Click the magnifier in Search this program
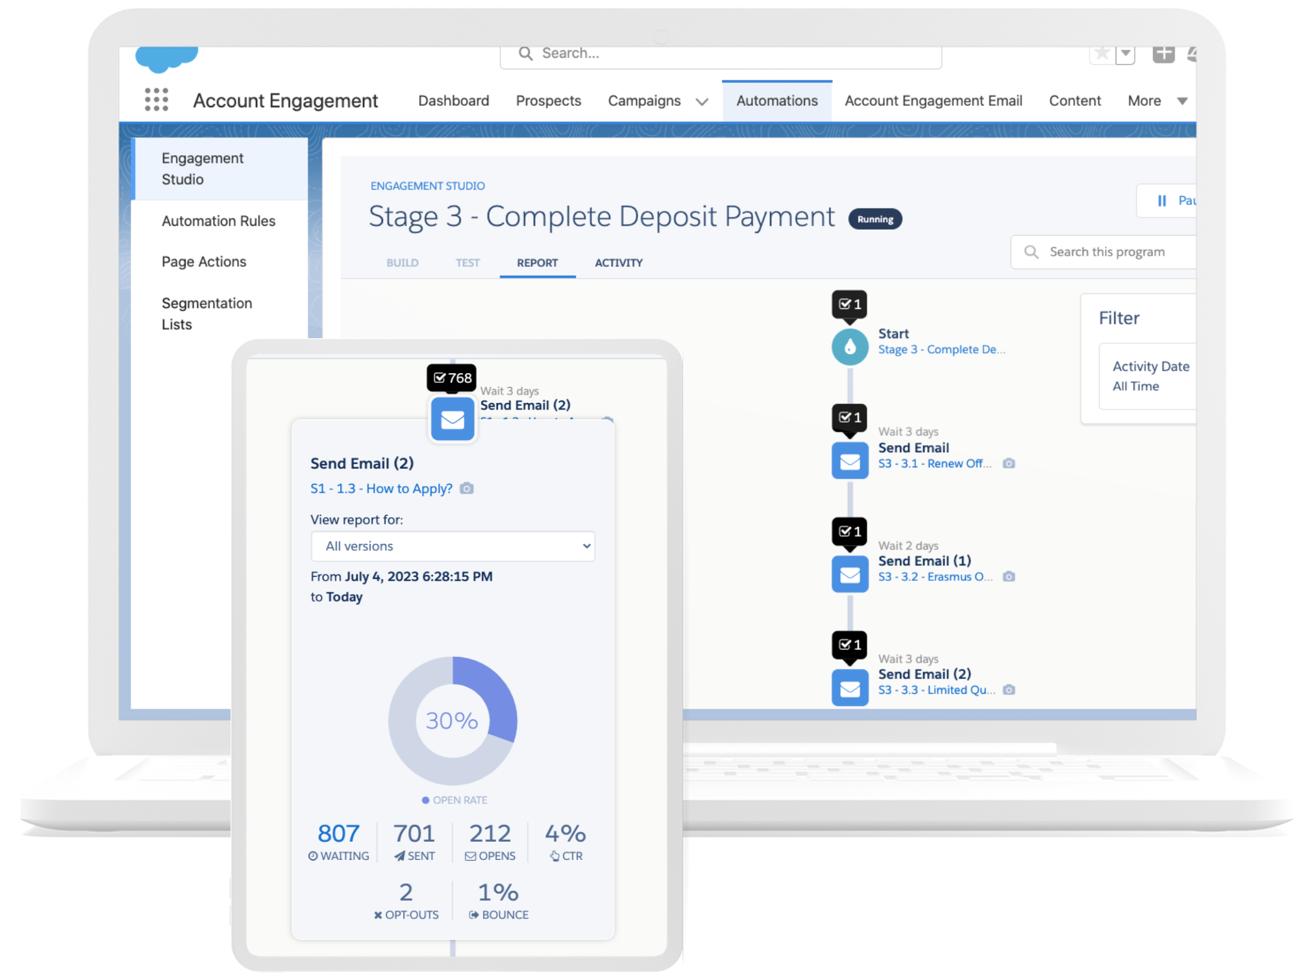The image size is (1314, 980). (1031, 252)
